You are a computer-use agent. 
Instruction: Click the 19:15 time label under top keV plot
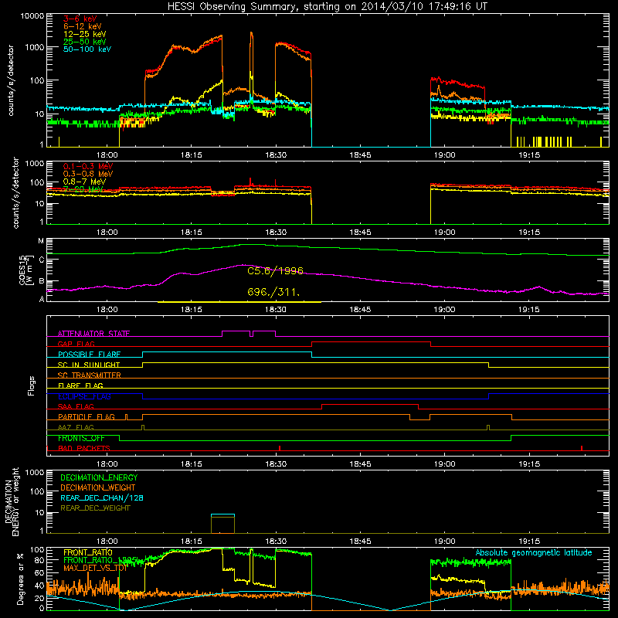[x=529, y=155]
